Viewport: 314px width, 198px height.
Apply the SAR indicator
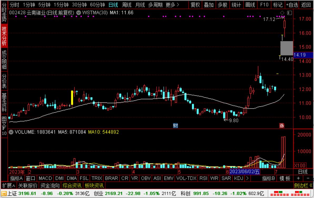click(226, 178)
